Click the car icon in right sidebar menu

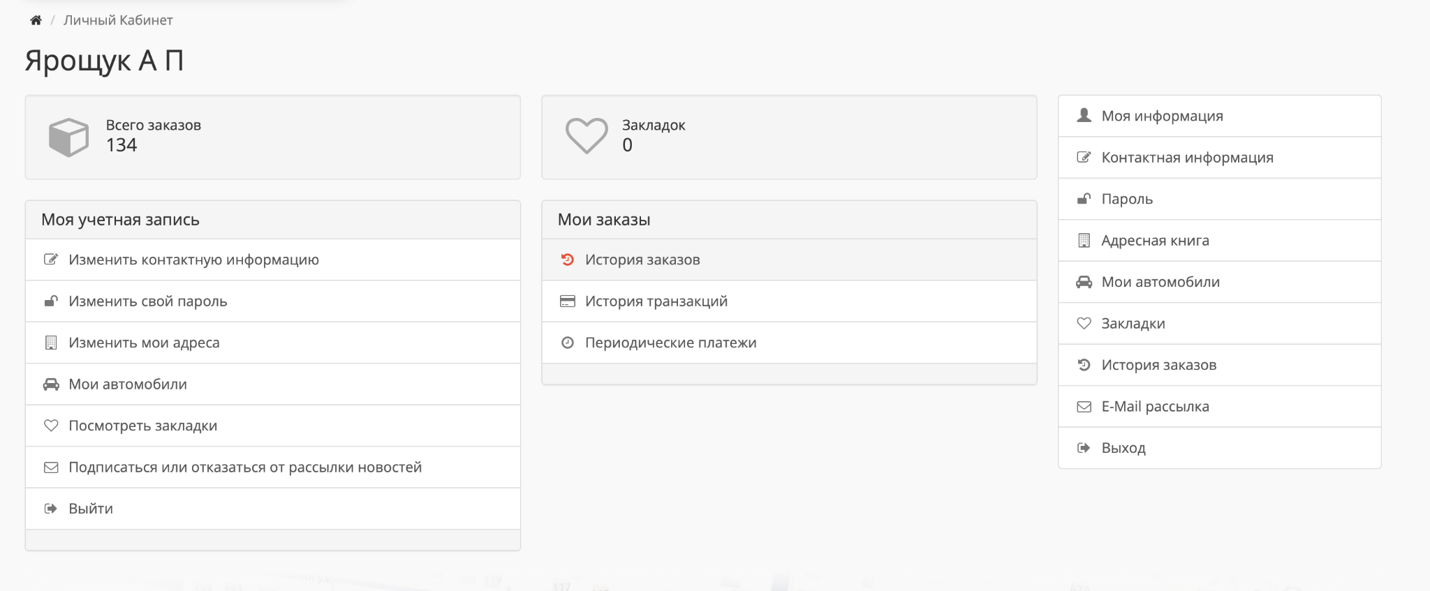click(1084, 282)
